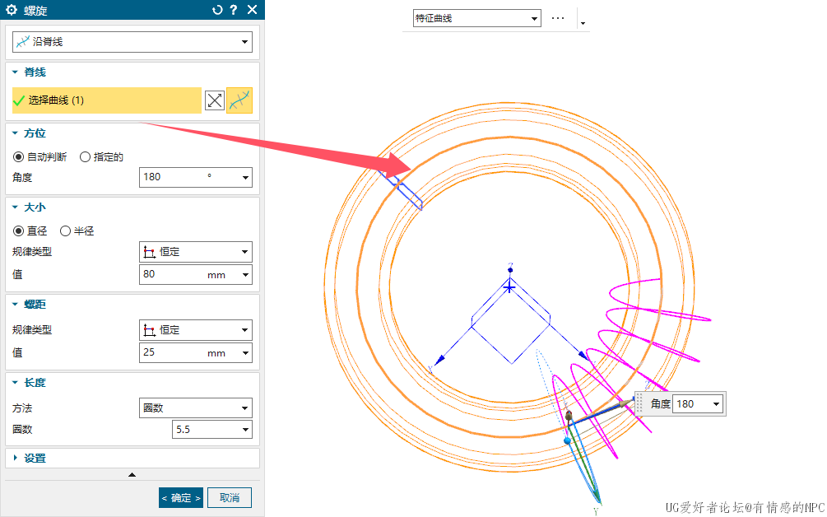Open the 沿脊线 type dropdown
This screenshot has width=827, height=517.
[132, 41]
